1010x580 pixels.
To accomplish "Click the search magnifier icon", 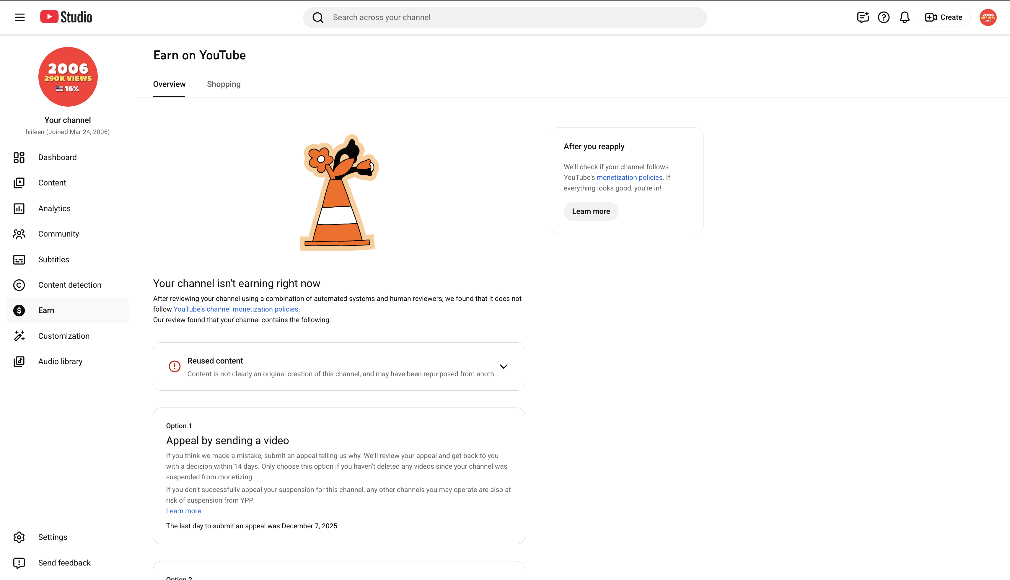I will (x=318, y=17).
